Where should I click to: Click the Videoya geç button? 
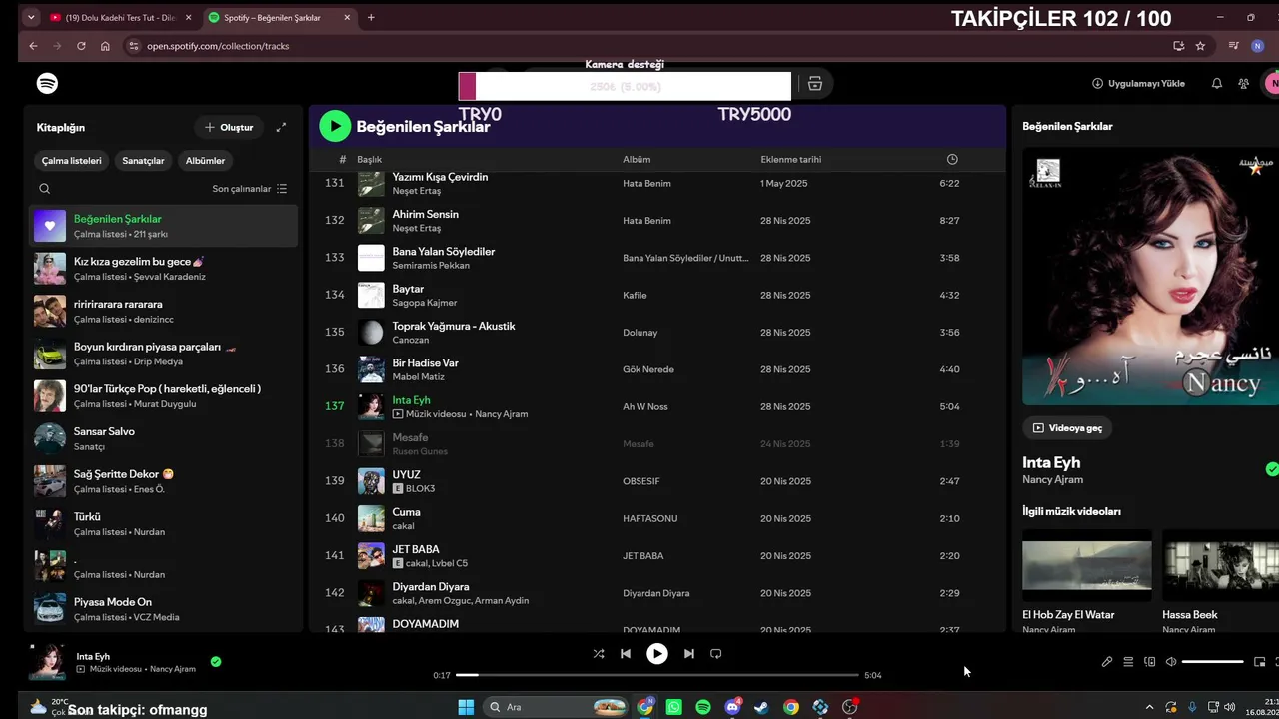(x=1067, y=428)
